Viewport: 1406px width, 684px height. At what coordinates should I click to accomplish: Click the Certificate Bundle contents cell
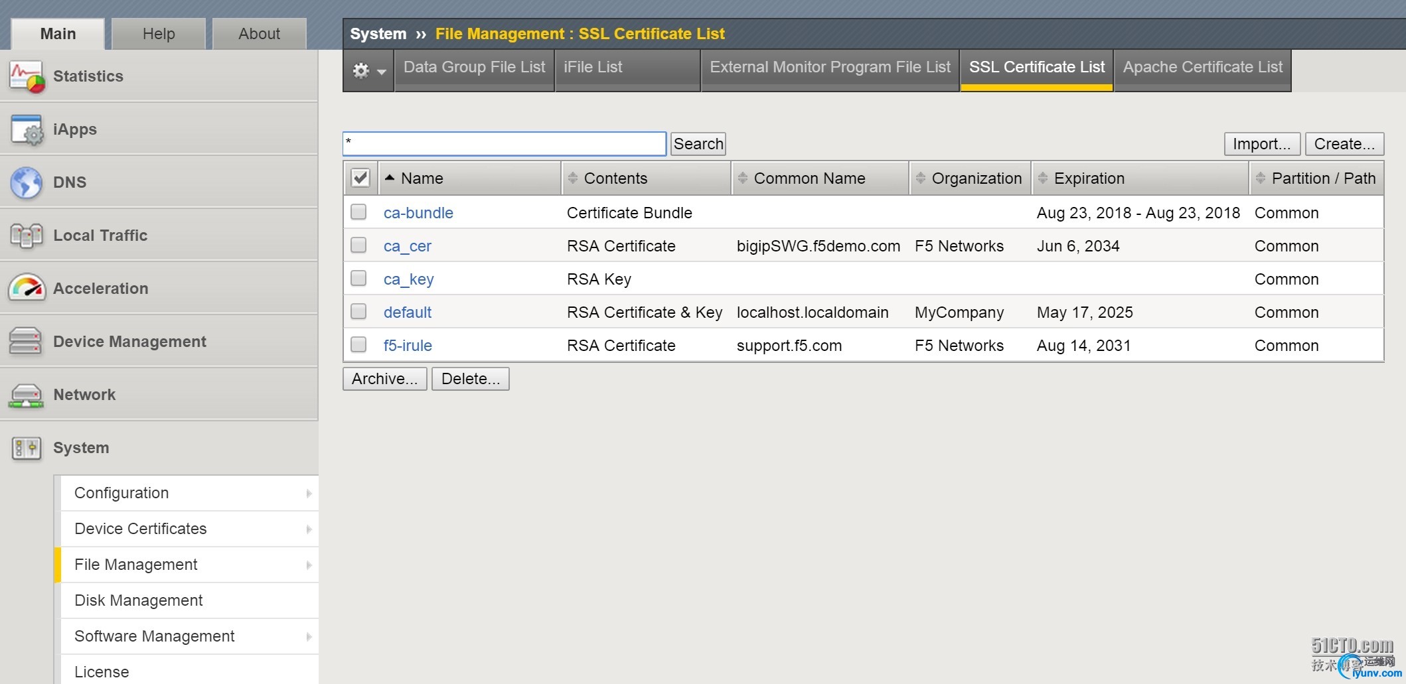click(629, 213)
